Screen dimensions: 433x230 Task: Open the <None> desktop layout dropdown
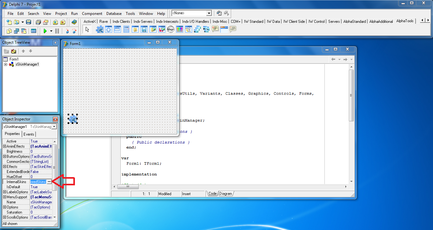point(209,14)
